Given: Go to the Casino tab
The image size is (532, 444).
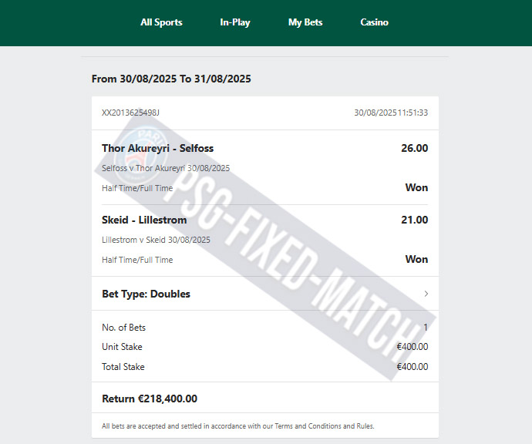Looking at the screenshot, I should 374,22.
